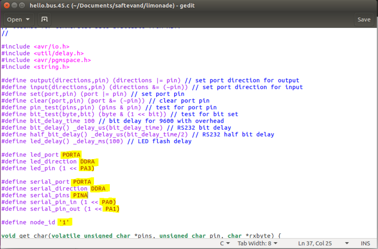Click the void get_char function line

[141, 236]
